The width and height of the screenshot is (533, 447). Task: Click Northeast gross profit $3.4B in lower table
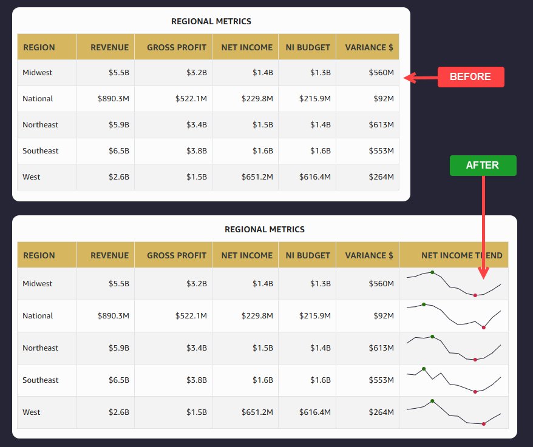[197, 348]
